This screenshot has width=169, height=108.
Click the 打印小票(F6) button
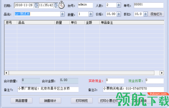click(x=109, y=101)
